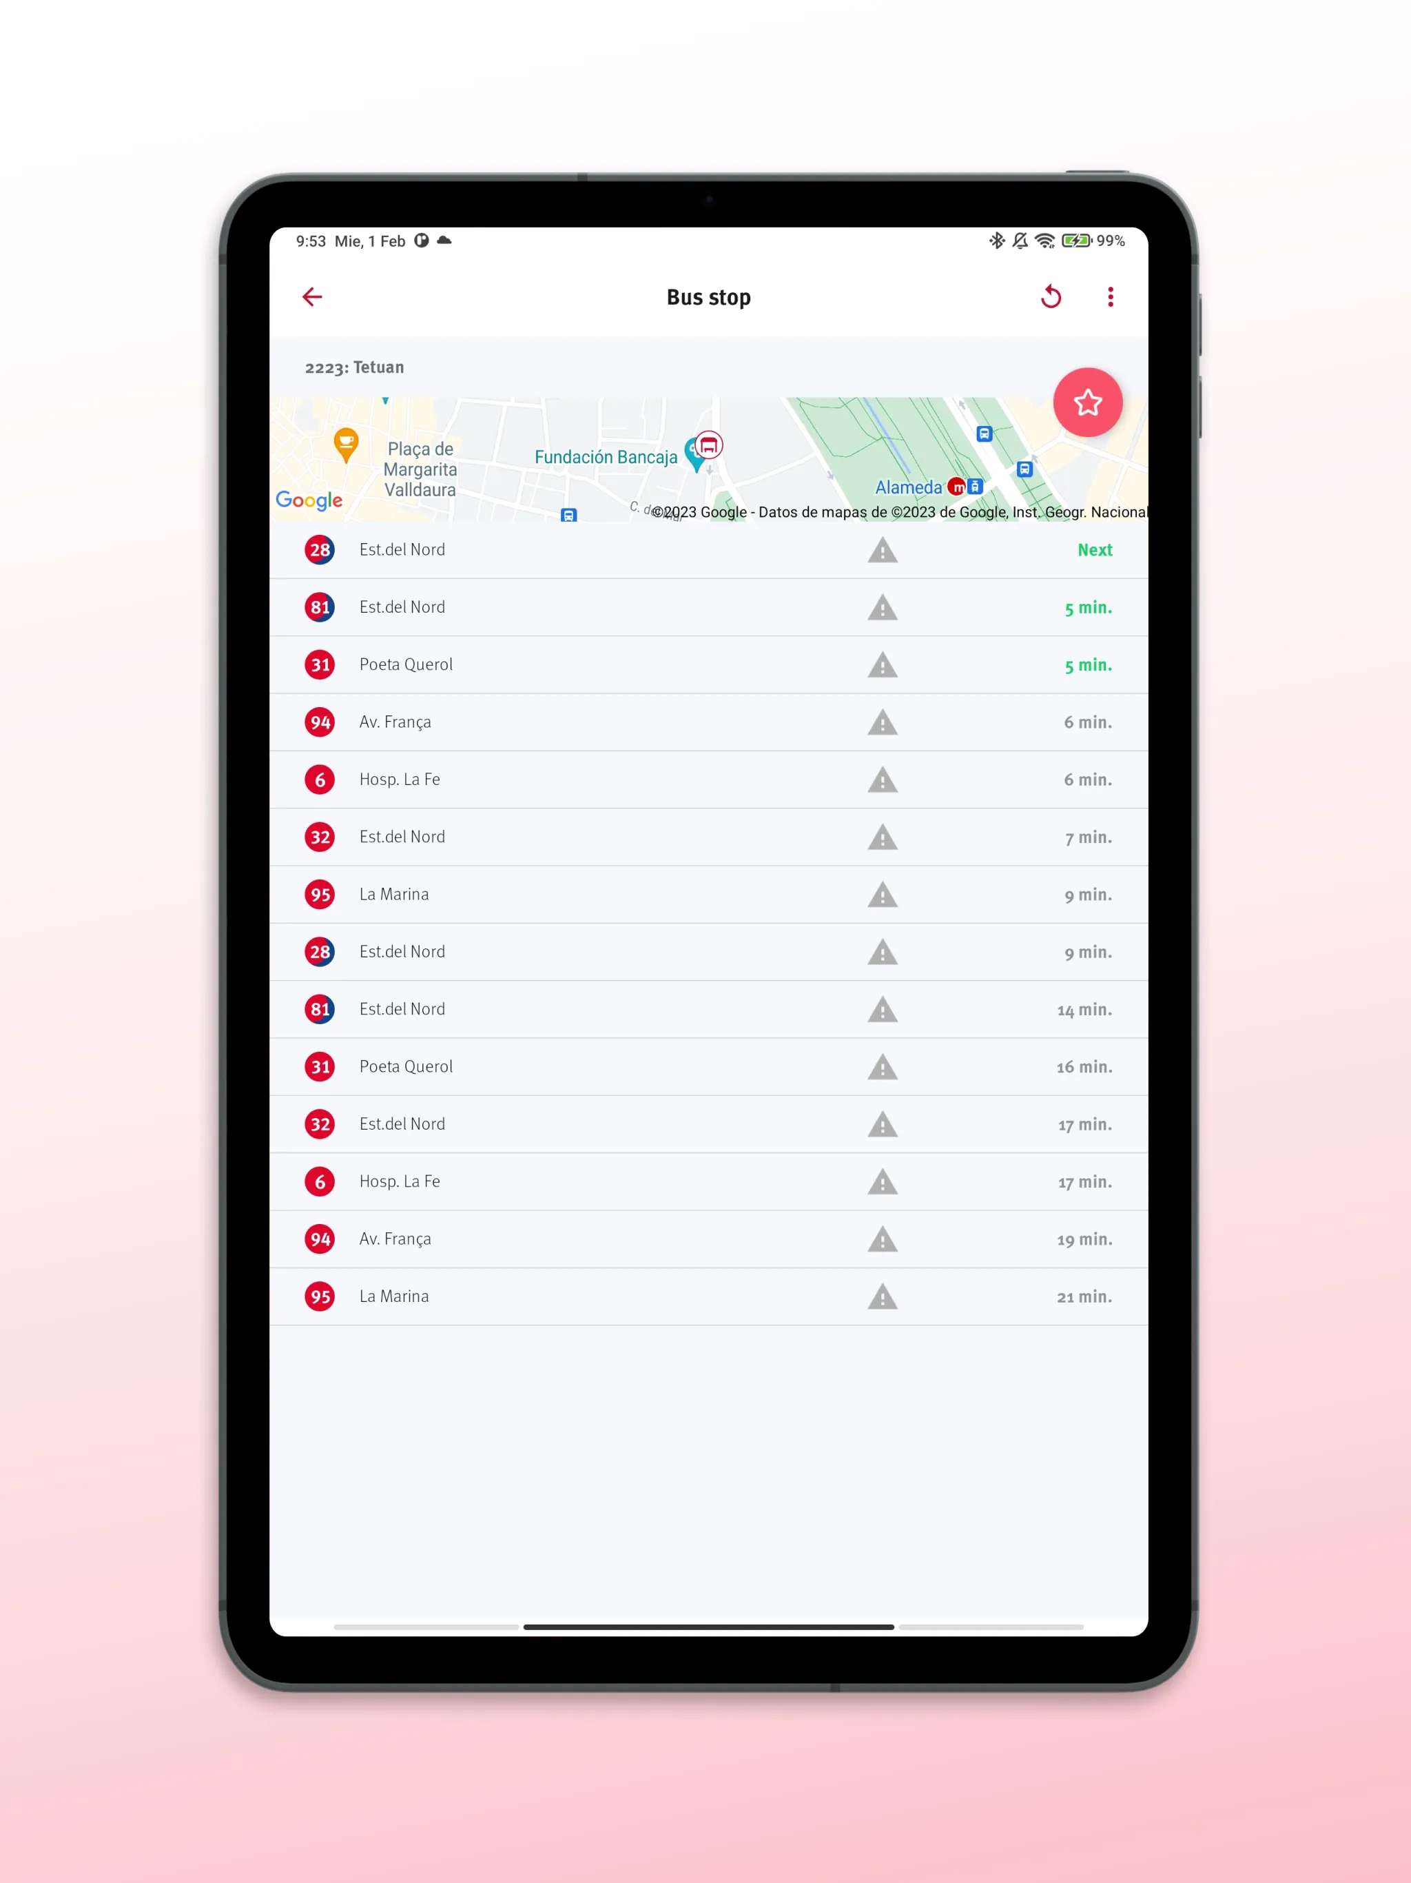Tap the refresh/reload icon
Image resolution: width=1411 pixels, height=1883 pixels.
pos(1051,296)
